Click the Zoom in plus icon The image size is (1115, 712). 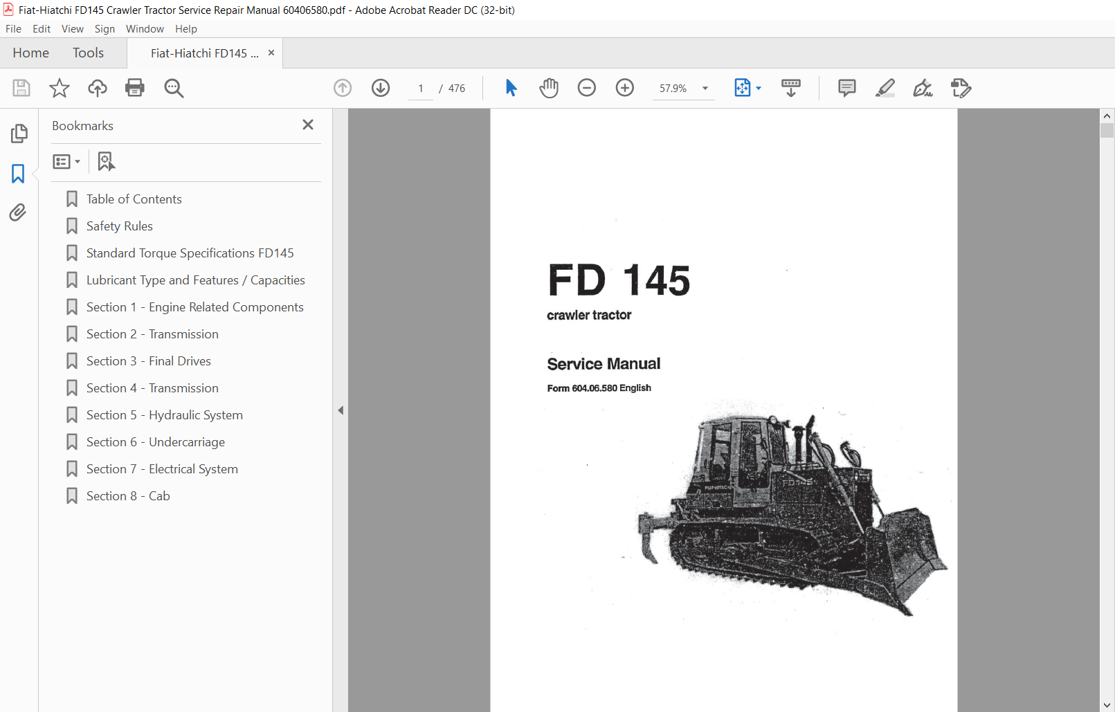(x=624, y=88)
